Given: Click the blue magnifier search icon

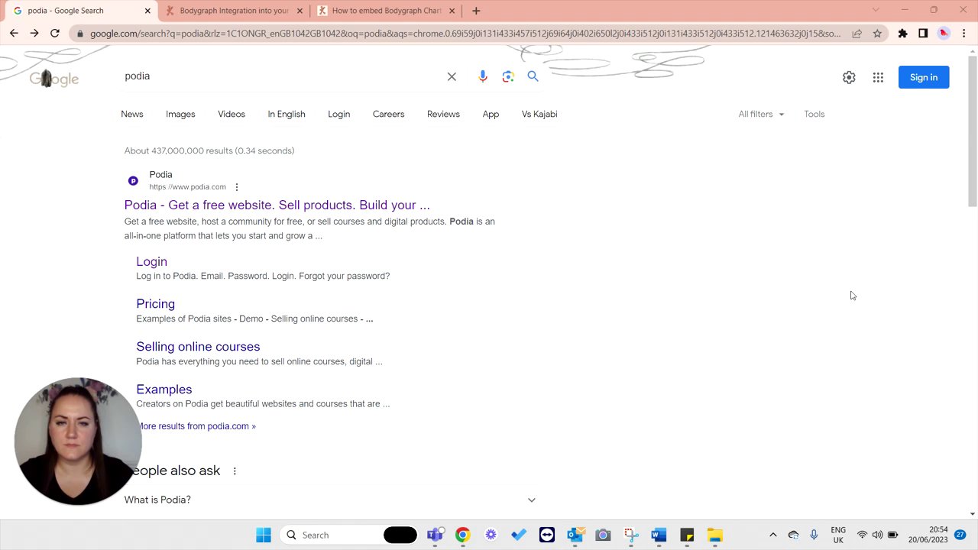Looking at the screenshot, I should [533, 76].
